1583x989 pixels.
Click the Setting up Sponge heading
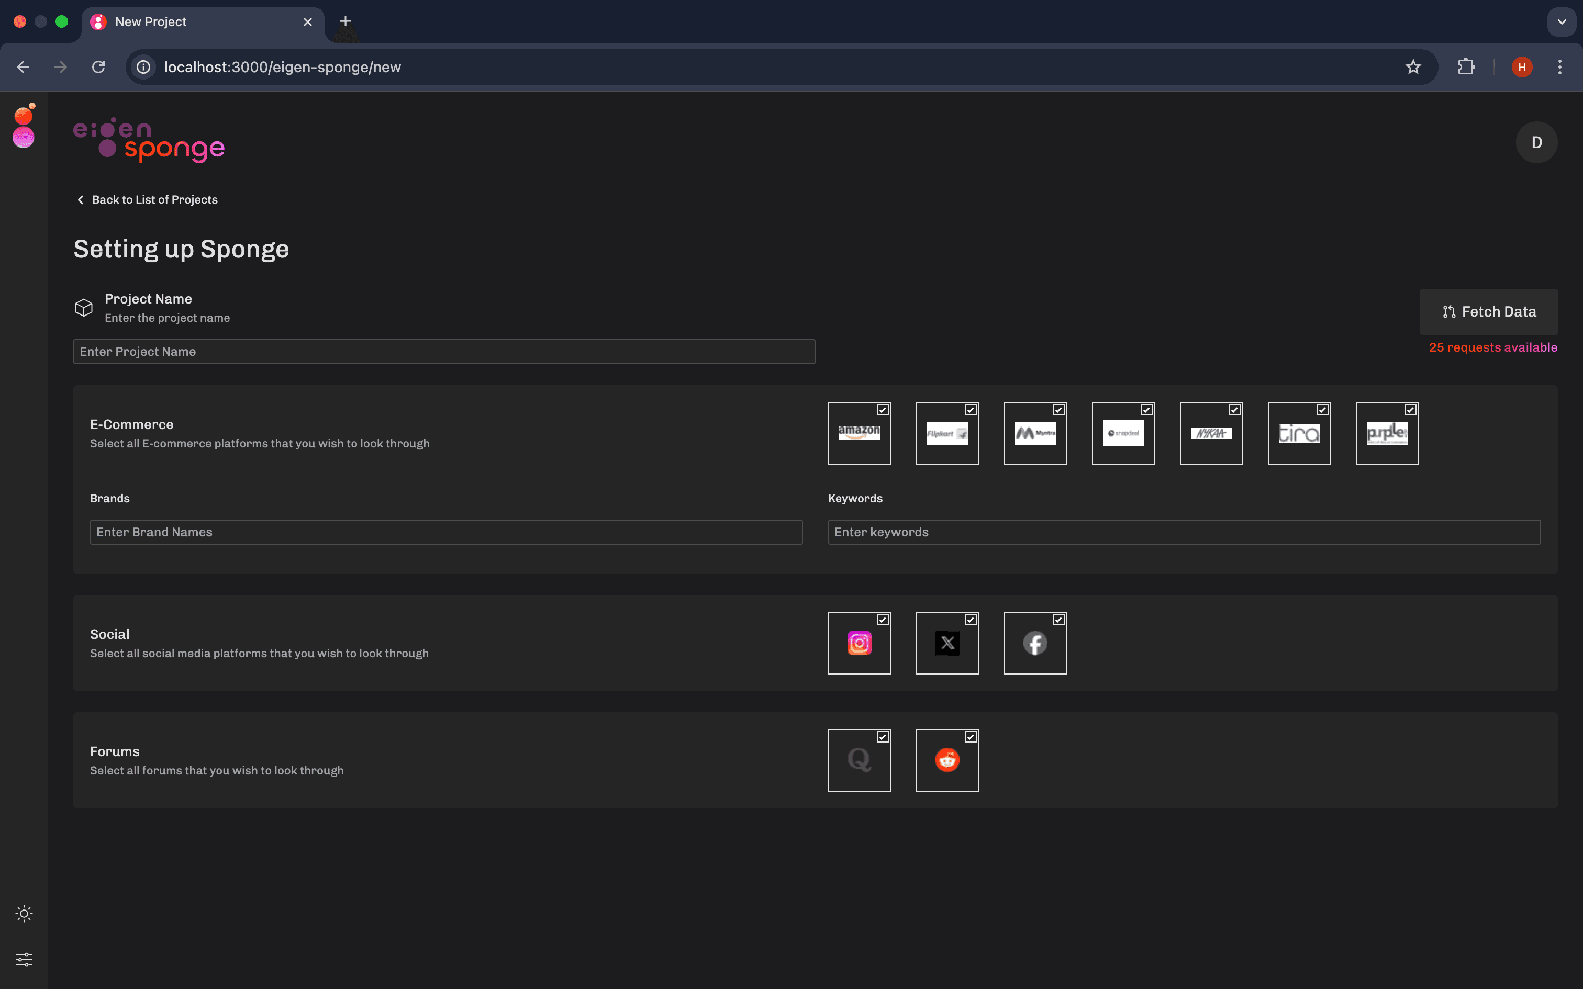(181, 249)
